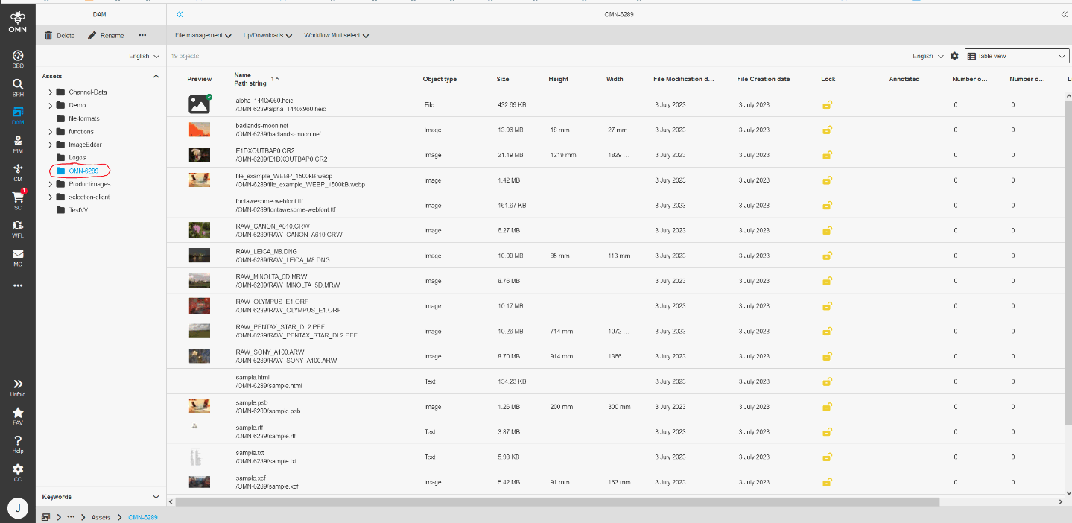Image resolution: width=1072 pixels, height=523 pixels.
Task: Toggle lock for badlands-moon.nef row
Action: point(827,130)
